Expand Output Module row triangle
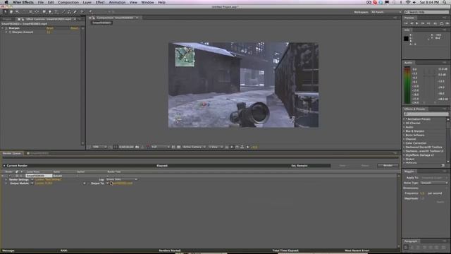This screenshot has width=451, height=254. pos(6,183)
